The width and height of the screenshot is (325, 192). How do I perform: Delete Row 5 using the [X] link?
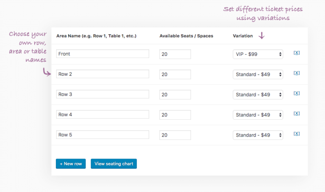coord(297,134)
